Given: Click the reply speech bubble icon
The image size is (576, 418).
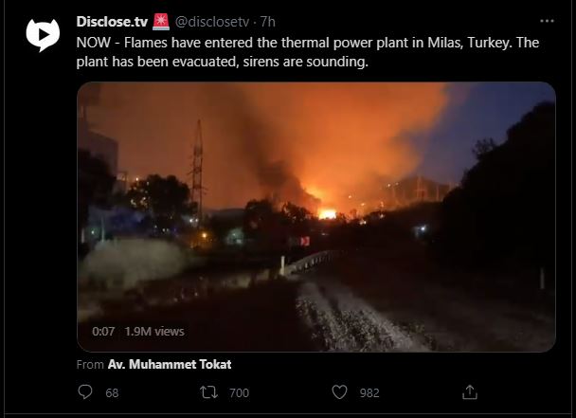Looking at the screenshot, I should coord(85,391).
